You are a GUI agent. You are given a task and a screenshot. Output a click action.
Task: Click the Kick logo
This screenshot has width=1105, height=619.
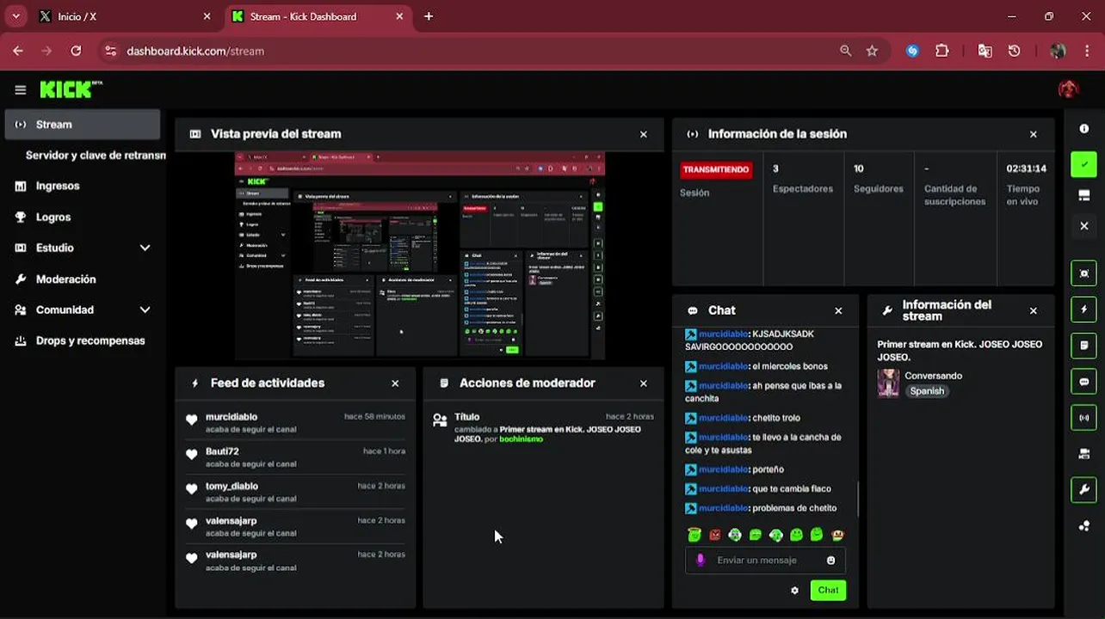pos(71,89)
